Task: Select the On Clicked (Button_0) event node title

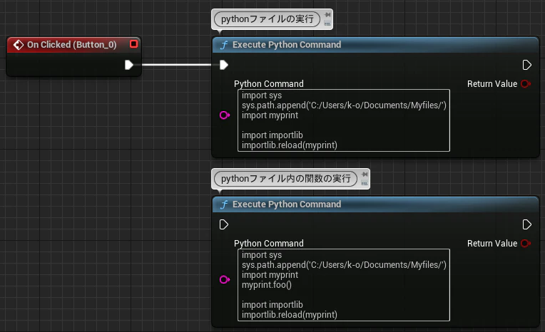Action: pos(71,45)
